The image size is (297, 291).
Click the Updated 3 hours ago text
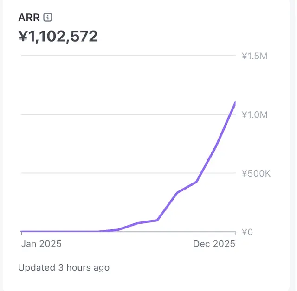tap(64, 267)
